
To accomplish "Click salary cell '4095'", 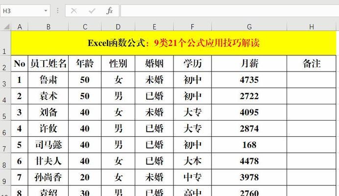I will pos(249,112).
